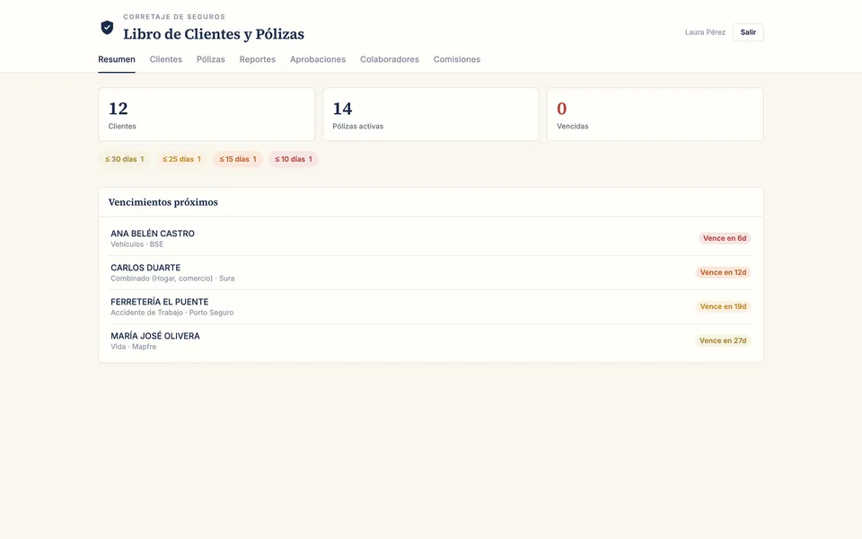The width and height of the screenshot is (862, 539).
Task: Select the FERRETERÍA EL PUENTE row
Action: tap(431, 306)
